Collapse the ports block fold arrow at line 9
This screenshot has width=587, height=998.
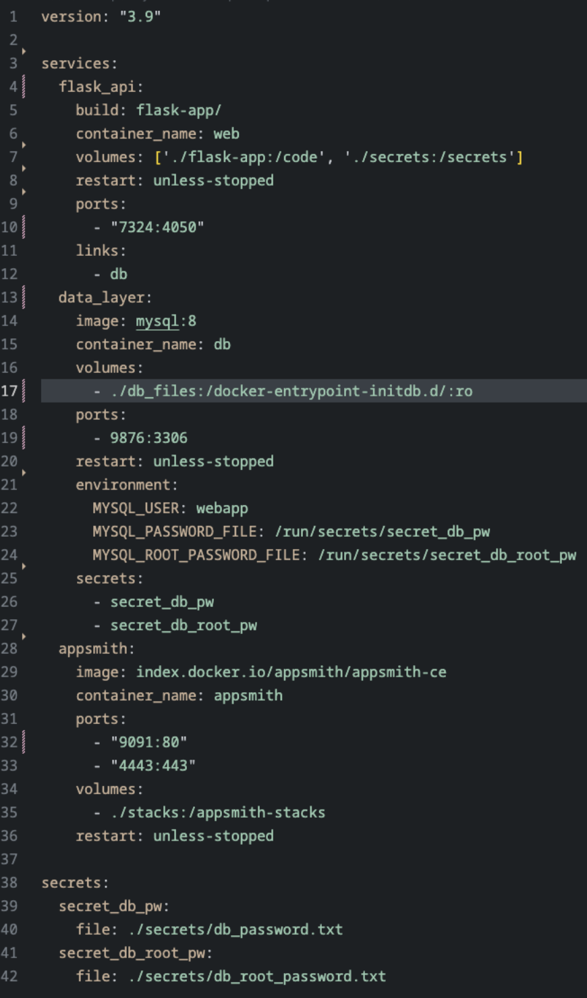[x=24, y=192]
